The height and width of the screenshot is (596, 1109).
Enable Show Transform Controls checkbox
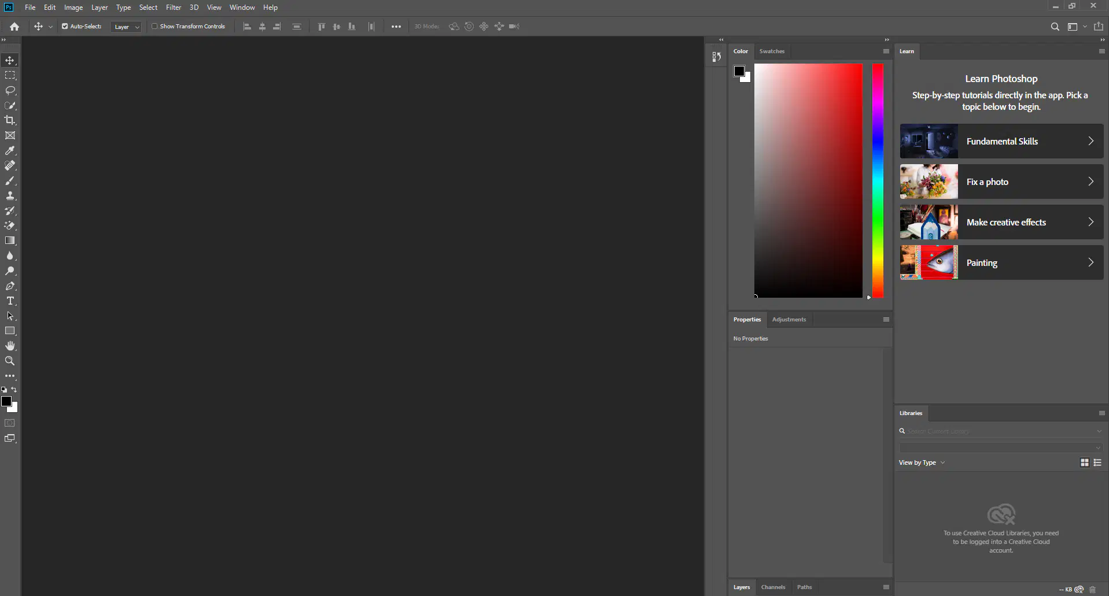(154, 26)
